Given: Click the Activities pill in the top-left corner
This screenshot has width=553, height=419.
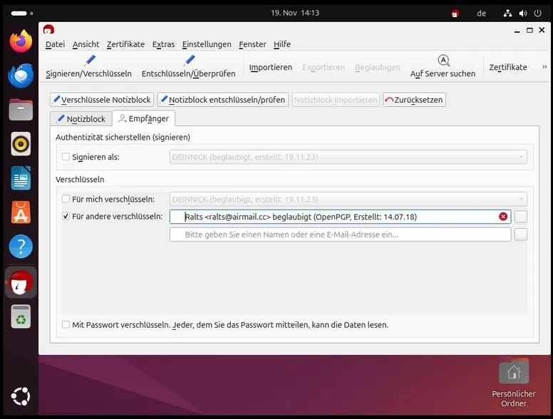Looking at the screenshot, I should pyautogui.click(x=22, y=14).
